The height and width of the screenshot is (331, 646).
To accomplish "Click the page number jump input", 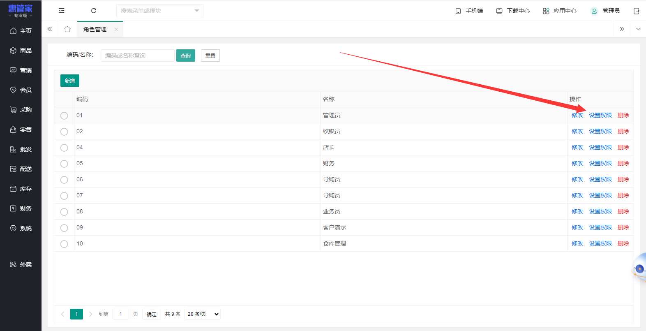I will [121, 314].
